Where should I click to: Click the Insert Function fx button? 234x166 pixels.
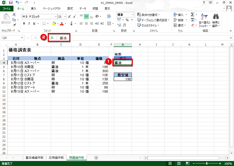[x=52, y=38]
